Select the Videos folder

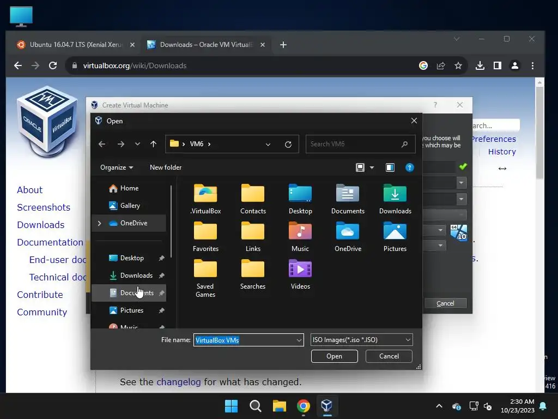pos(300,274)
